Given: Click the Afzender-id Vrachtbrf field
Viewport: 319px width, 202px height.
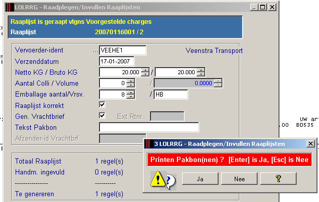Looking at the screenshot, I should click(x=123, y=138).
